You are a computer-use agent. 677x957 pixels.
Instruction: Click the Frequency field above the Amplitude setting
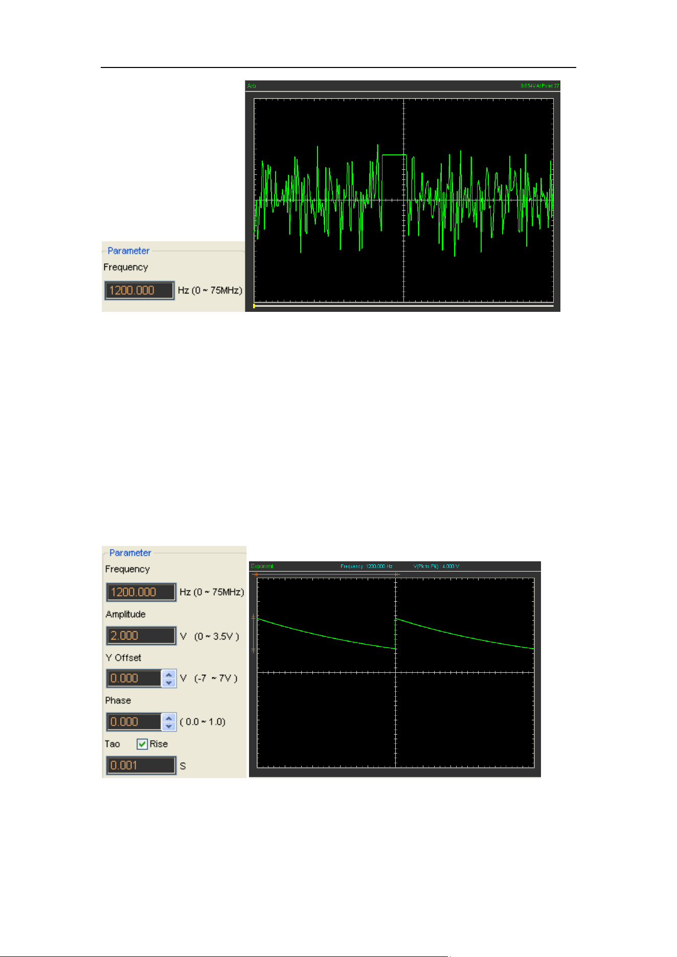[141, 592]
